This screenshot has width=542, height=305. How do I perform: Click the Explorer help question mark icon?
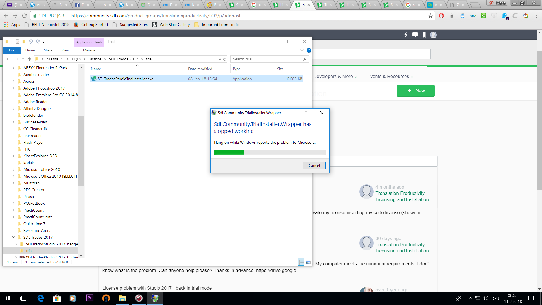point(309,50)
